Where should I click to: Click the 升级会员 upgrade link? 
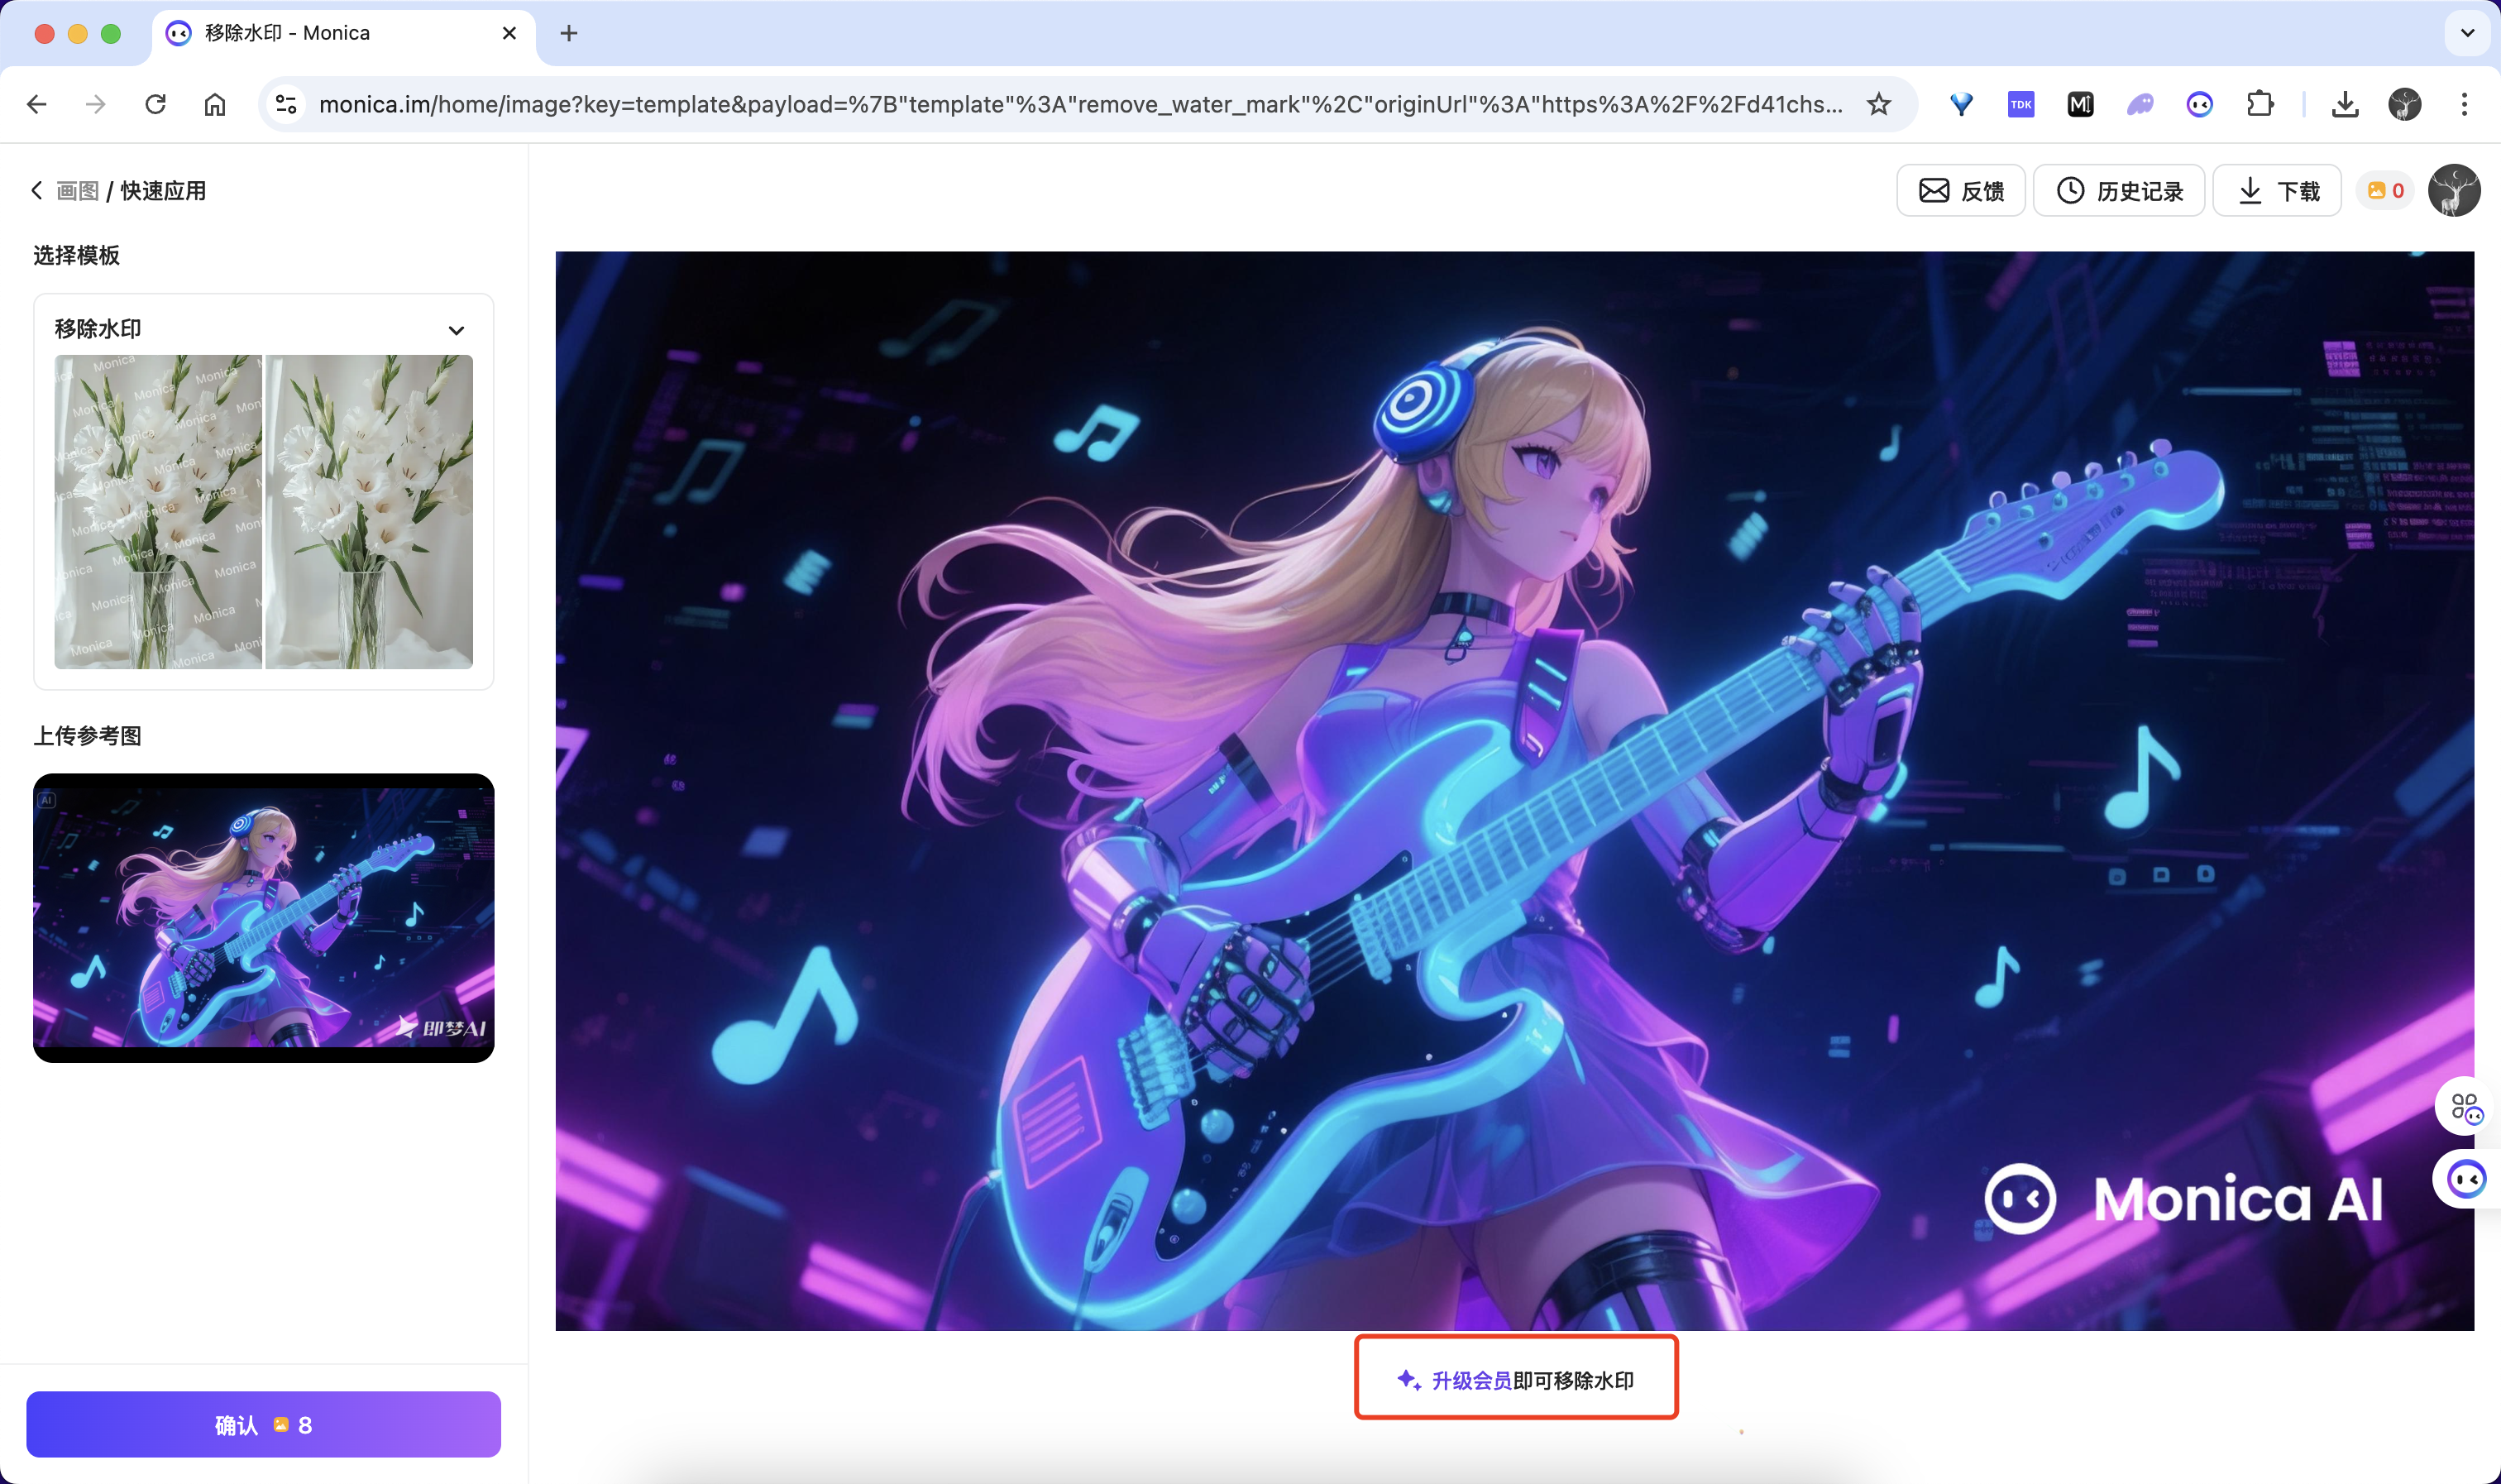tap(1470, 1380)
